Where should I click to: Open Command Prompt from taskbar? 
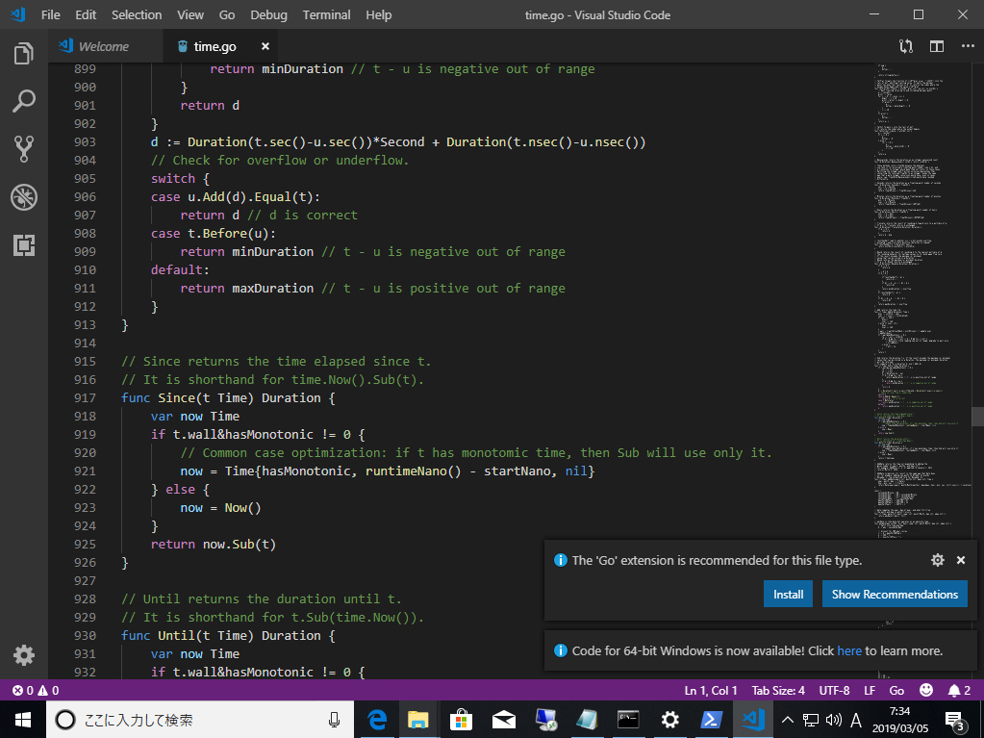[628, 720]
